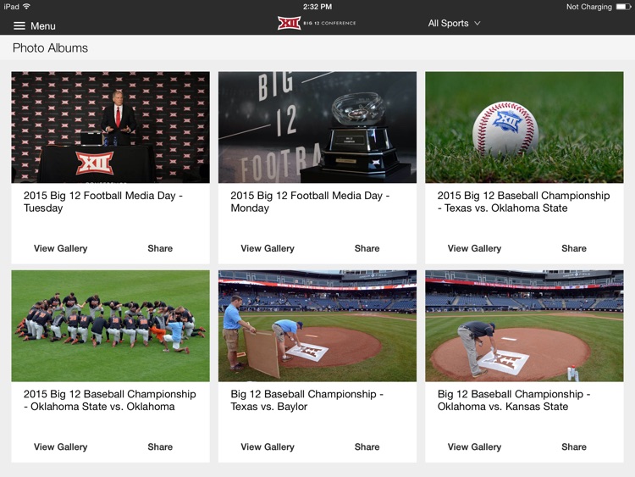Share the Texas vs. Oklahoma State album
This screenshot has width=635, height=477.
(x=574, y=248)
